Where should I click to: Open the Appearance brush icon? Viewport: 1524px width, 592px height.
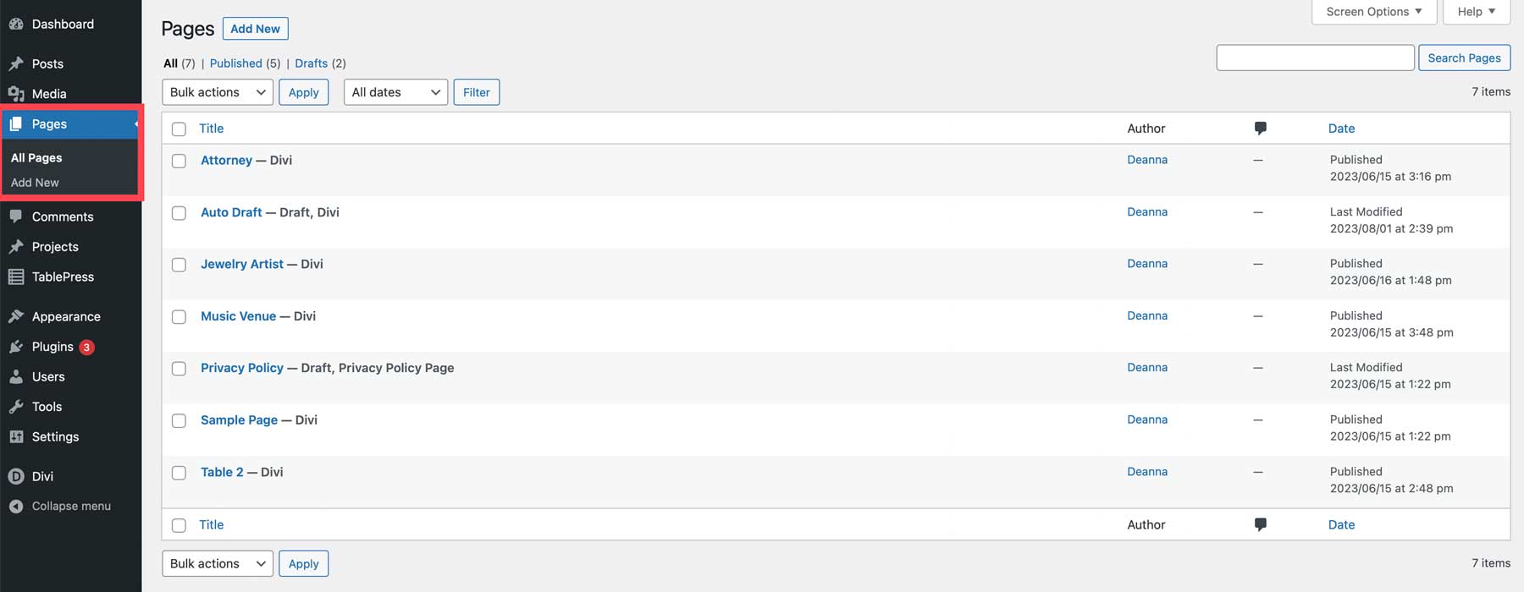click(x=19, y=315)
